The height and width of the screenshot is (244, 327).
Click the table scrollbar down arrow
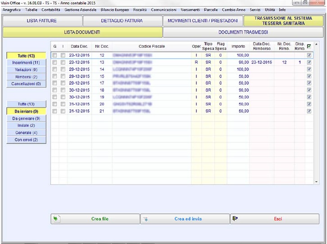pyautogui.click(x=316, y=182)
